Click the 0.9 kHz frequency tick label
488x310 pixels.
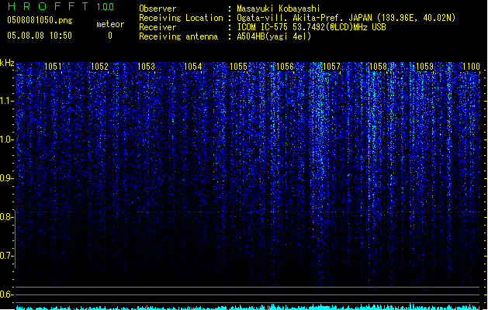(x=6, y=178)
